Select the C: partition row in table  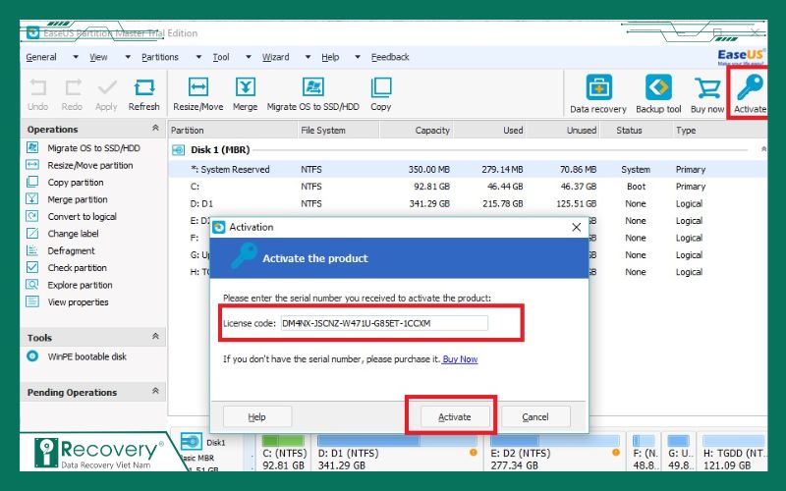[x=468, y=187]
